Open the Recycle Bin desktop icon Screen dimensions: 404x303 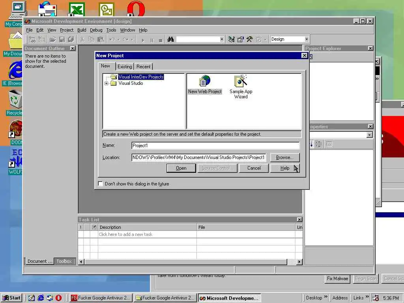point(15,103)
